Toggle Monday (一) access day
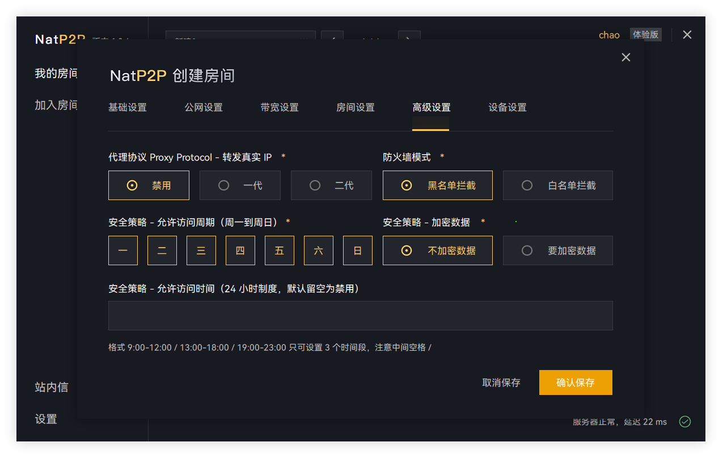 point(123,250)
